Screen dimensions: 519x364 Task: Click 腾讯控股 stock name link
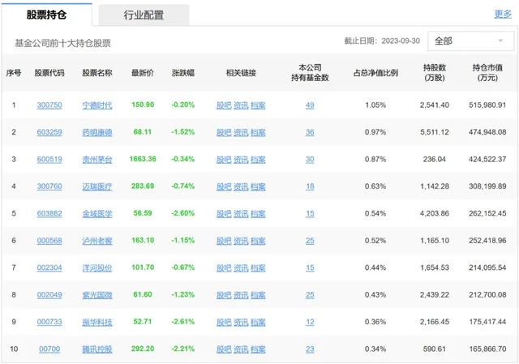pos(97,349)
